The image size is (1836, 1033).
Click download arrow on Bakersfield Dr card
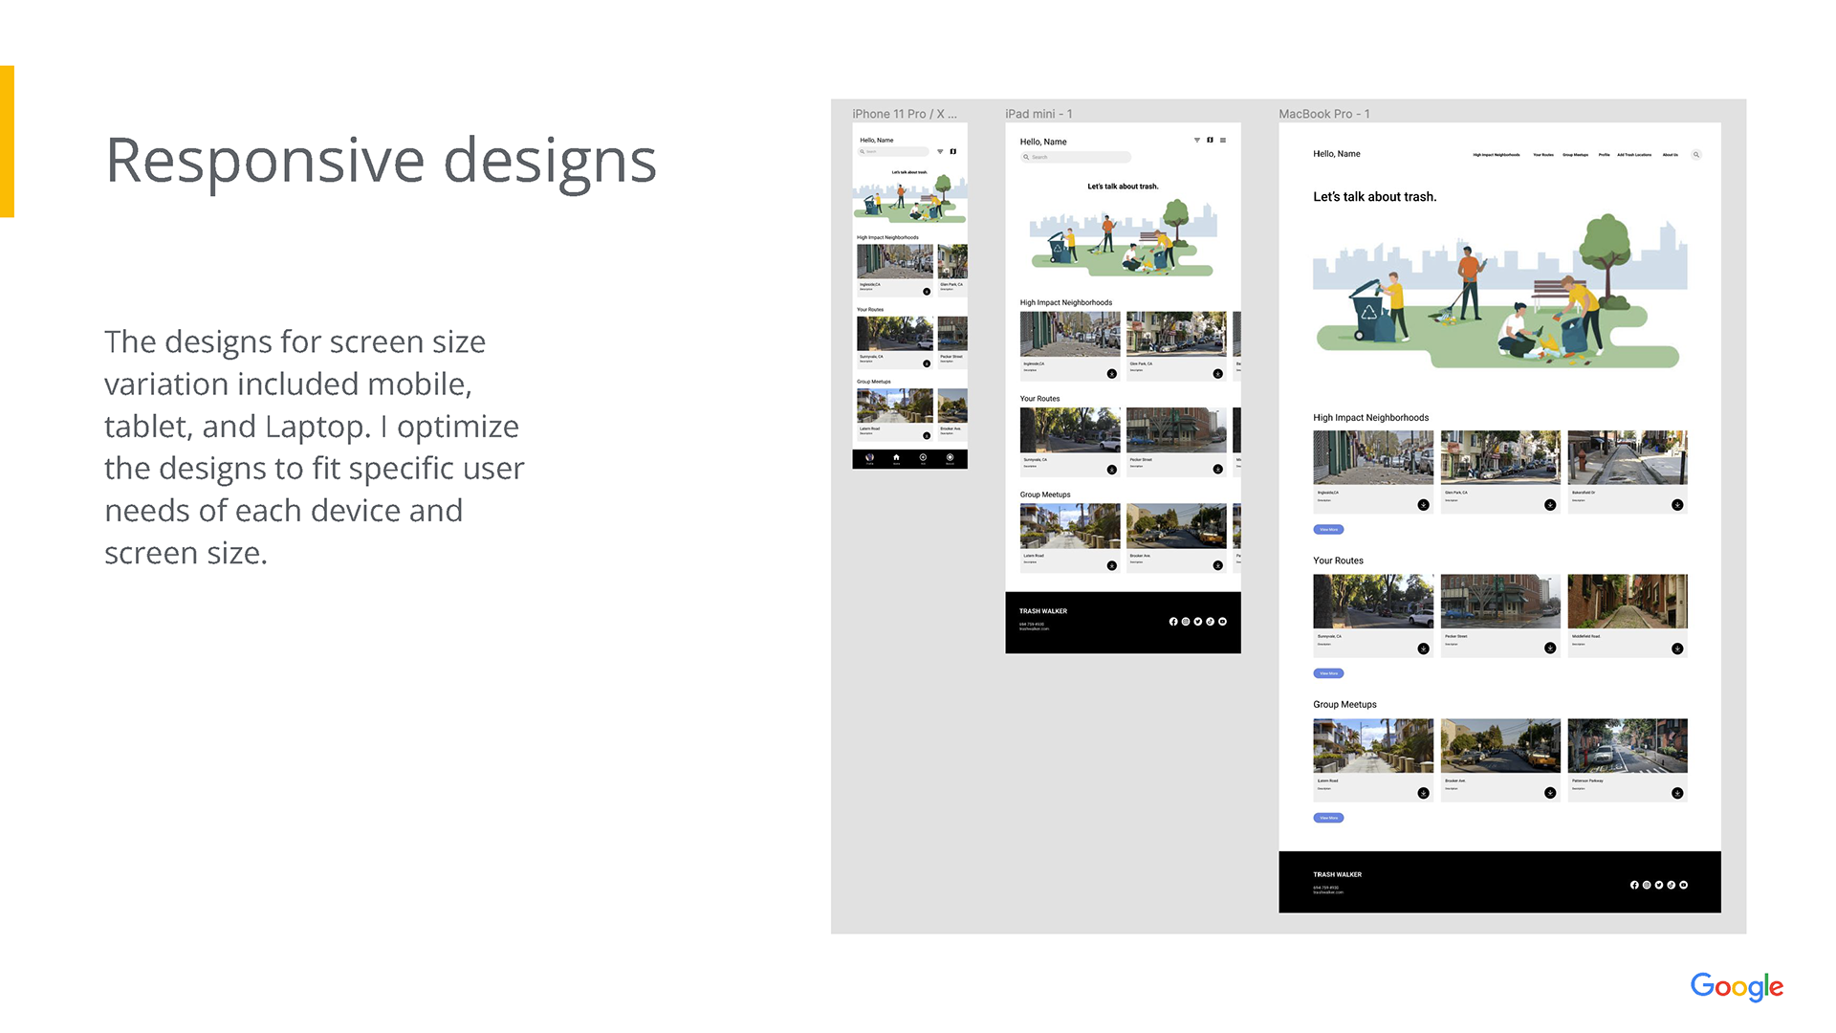pos(1677,505)
